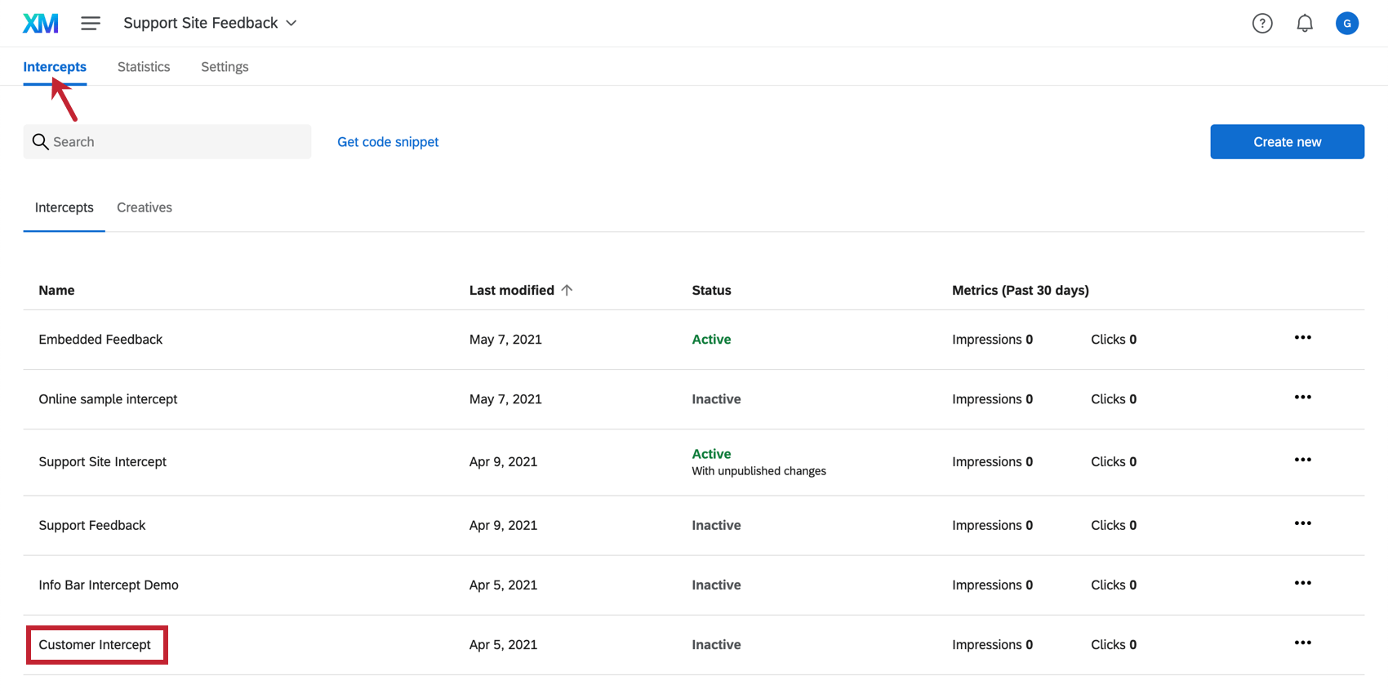
Task: Open options for Customer Intercept row
Action: [x=1302, y=643]
